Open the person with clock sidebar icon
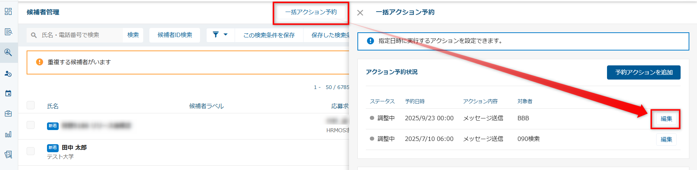 pos(8,74)
